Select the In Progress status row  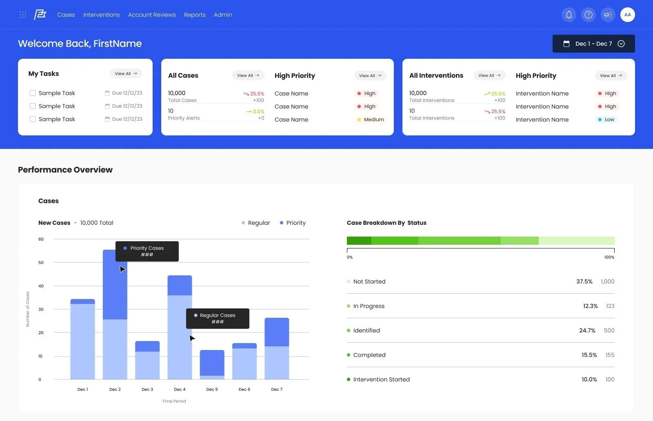[481, 306]
